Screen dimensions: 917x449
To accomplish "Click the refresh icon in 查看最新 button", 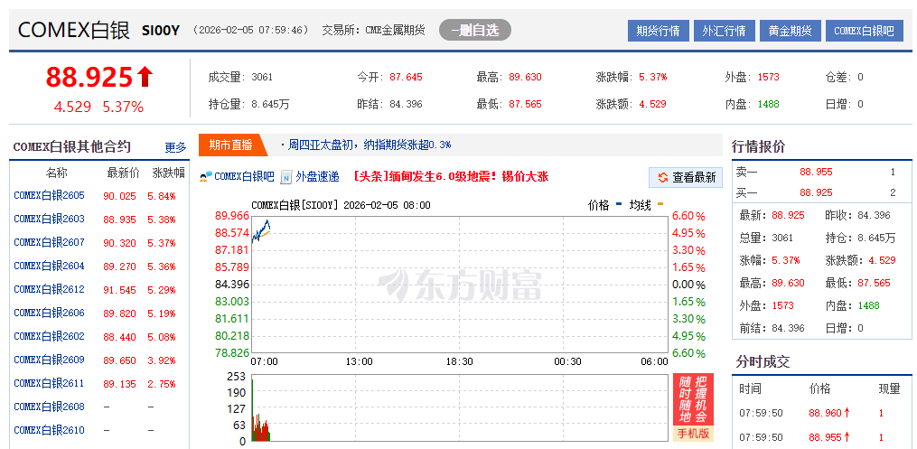I will [x=662, y=177].
